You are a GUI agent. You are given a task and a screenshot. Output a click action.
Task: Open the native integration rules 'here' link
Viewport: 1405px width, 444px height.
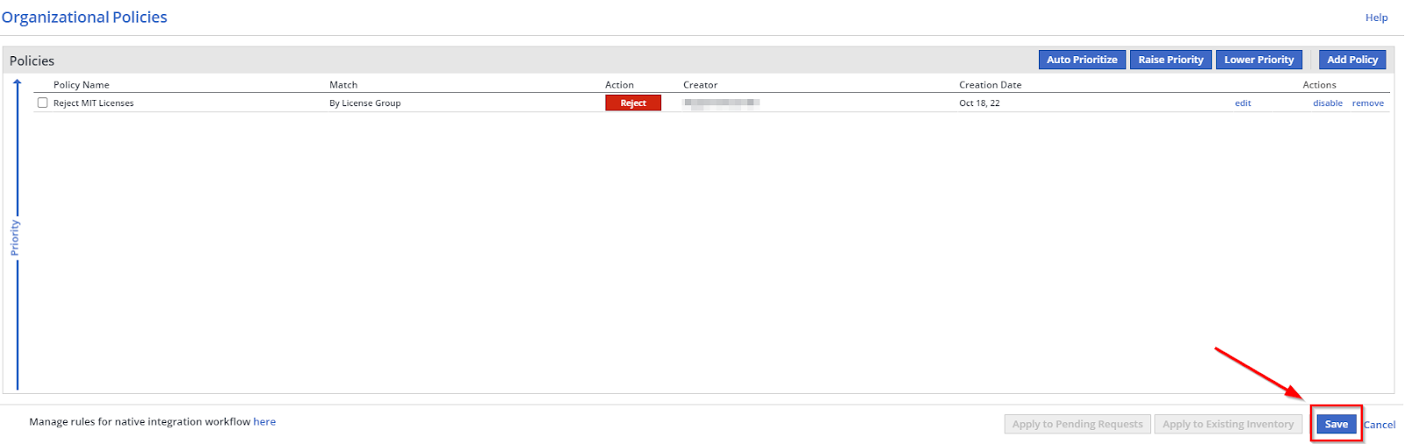(264, 422)
